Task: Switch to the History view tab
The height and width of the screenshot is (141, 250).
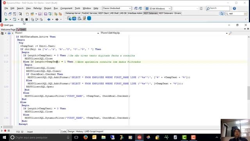Action: pos(79,132)
